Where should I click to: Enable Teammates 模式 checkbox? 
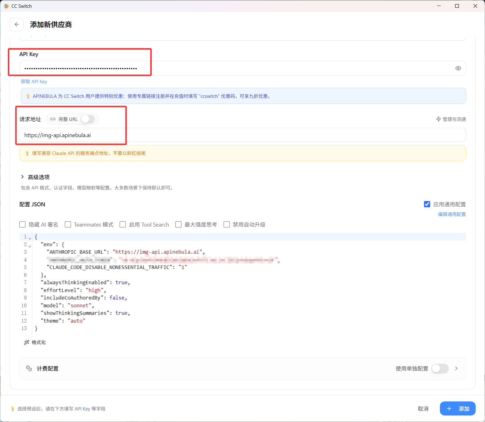coord(68,224)
